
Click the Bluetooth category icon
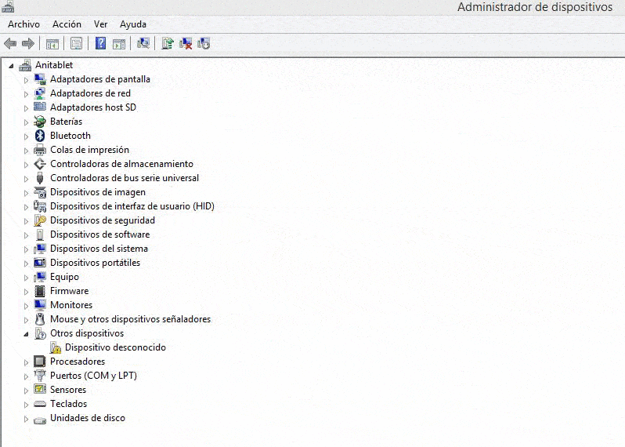[39, 136]
